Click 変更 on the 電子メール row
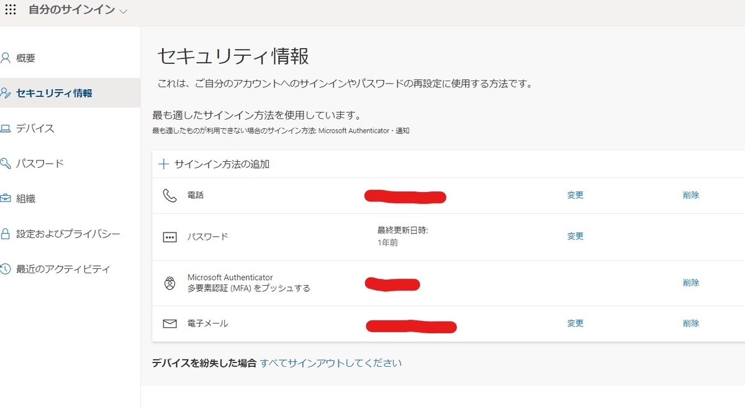 pos(574,322)
